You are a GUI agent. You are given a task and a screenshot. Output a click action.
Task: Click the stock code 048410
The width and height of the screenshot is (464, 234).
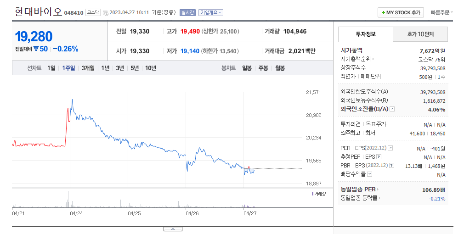[x=74, y=13]
